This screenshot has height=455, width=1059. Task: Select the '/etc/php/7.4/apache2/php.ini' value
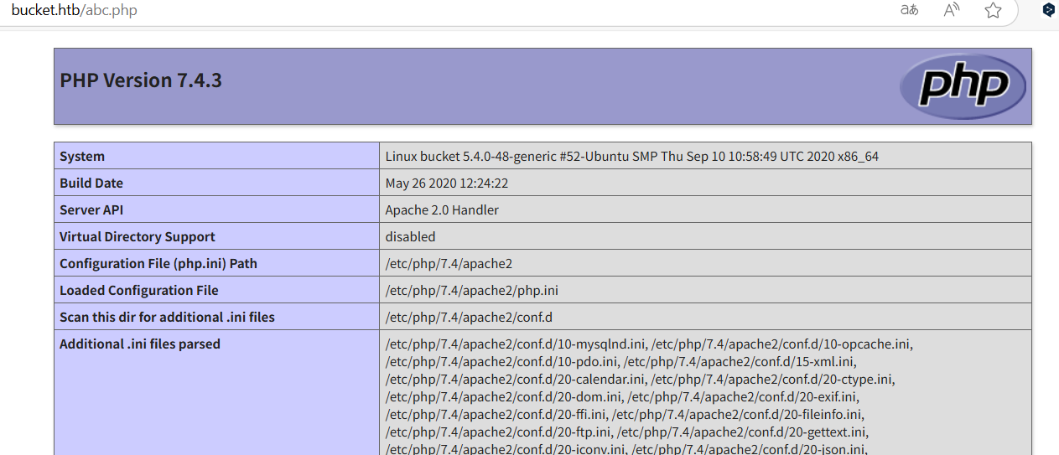coord(472,290)
